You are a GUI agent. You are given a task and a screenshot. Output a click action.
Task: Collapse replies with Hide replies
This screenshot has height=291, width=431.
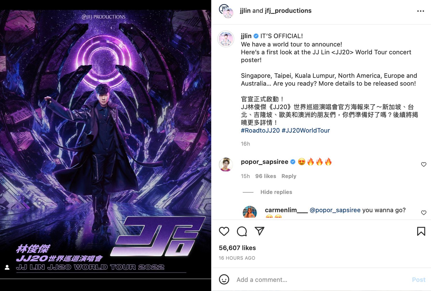point(276,192)
